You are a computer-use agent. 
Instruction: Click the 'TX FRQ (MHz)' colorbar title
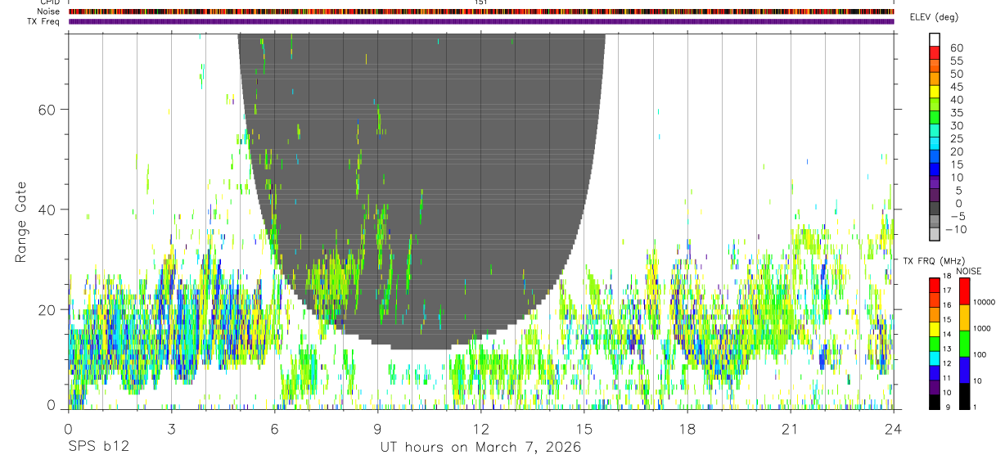[933, 260]
